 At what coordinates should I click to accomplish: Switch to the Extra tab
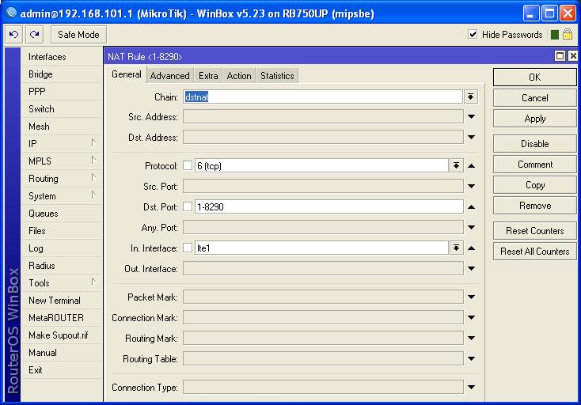click(208, 75)
